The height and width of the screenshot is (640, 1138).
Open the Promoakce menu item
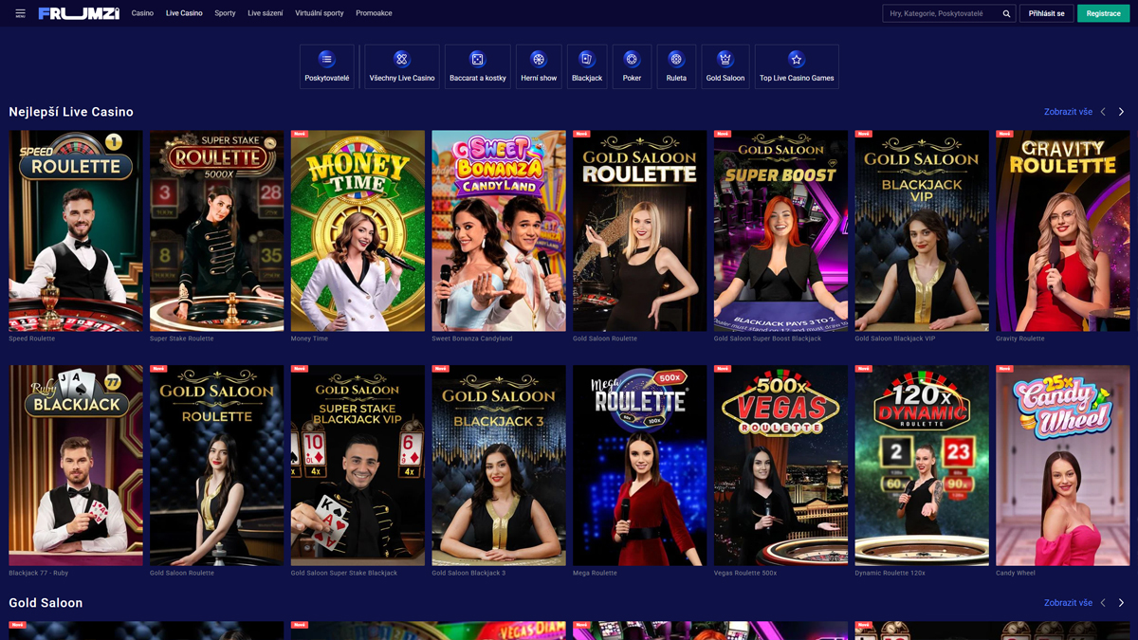(374, 13)
